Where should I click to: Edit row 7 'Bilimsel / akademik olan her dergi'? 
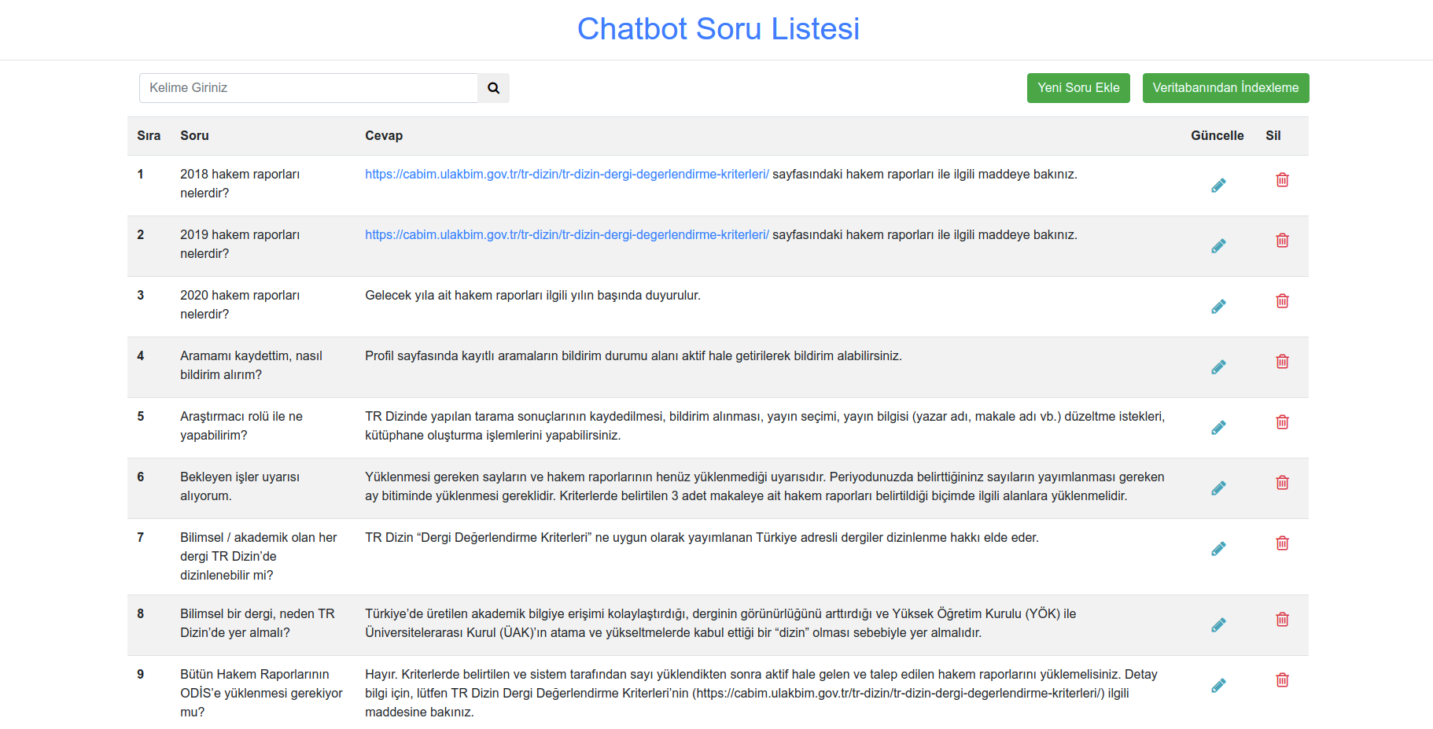(1218, 549)
